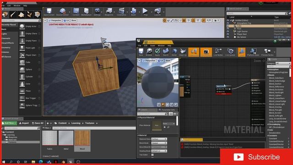Click the Perspective button in main viewport
The width and height of the screenshot is (293, 165).
tap(54, 20)
